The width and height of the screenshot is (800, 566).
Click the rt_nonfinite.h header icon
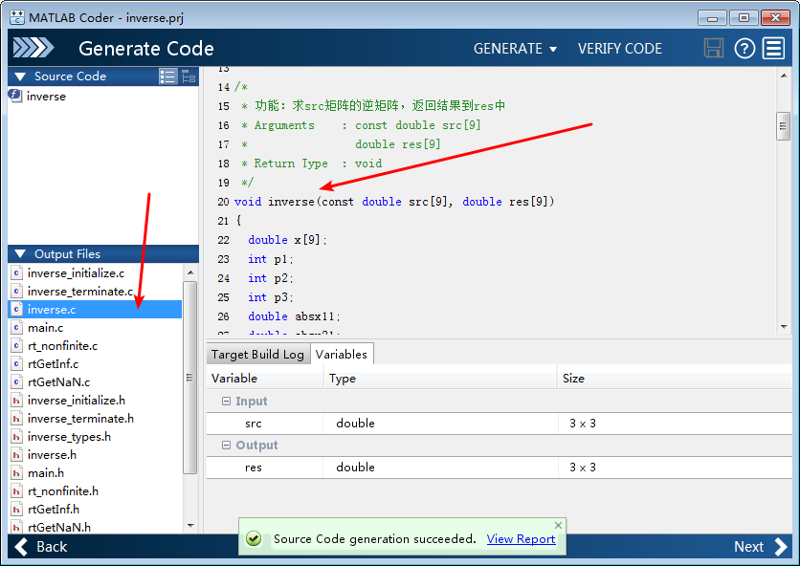click(16, 491)
